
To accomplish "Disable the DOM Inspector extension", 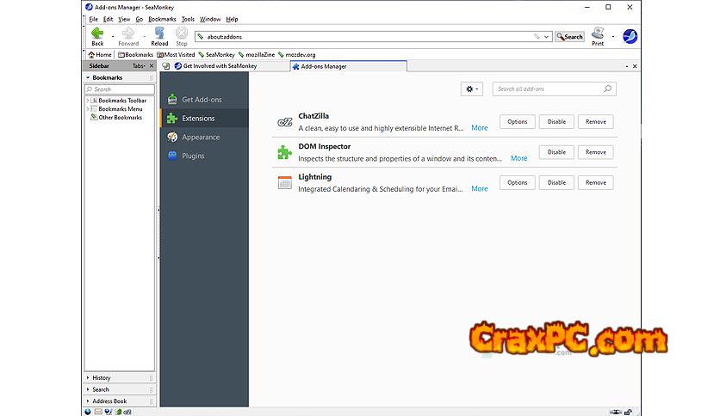I will pyautogui.click(x=556, y=152).
